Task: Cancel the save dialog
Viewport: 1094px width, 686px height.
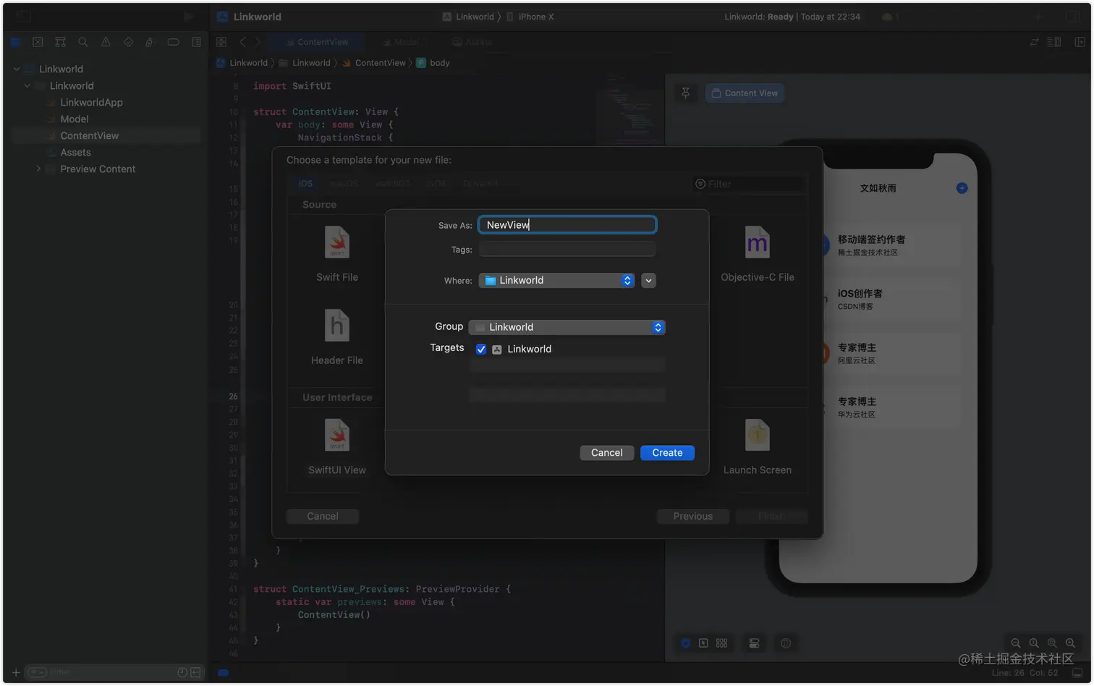Action: (606, 453)
